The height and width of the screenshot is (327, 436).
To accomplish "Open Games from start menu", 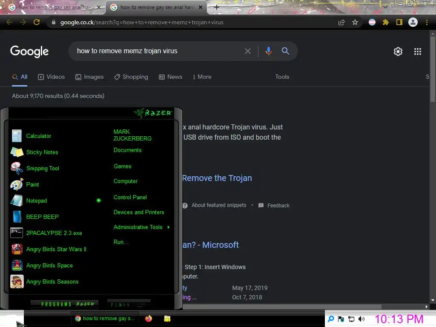I will (x=122, y=166).
